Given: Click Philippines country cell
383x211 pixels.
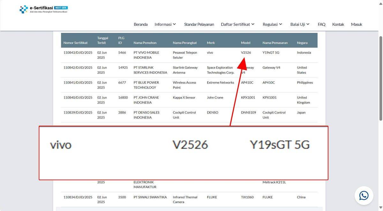Looking at the screenshot, I should 305,83.
